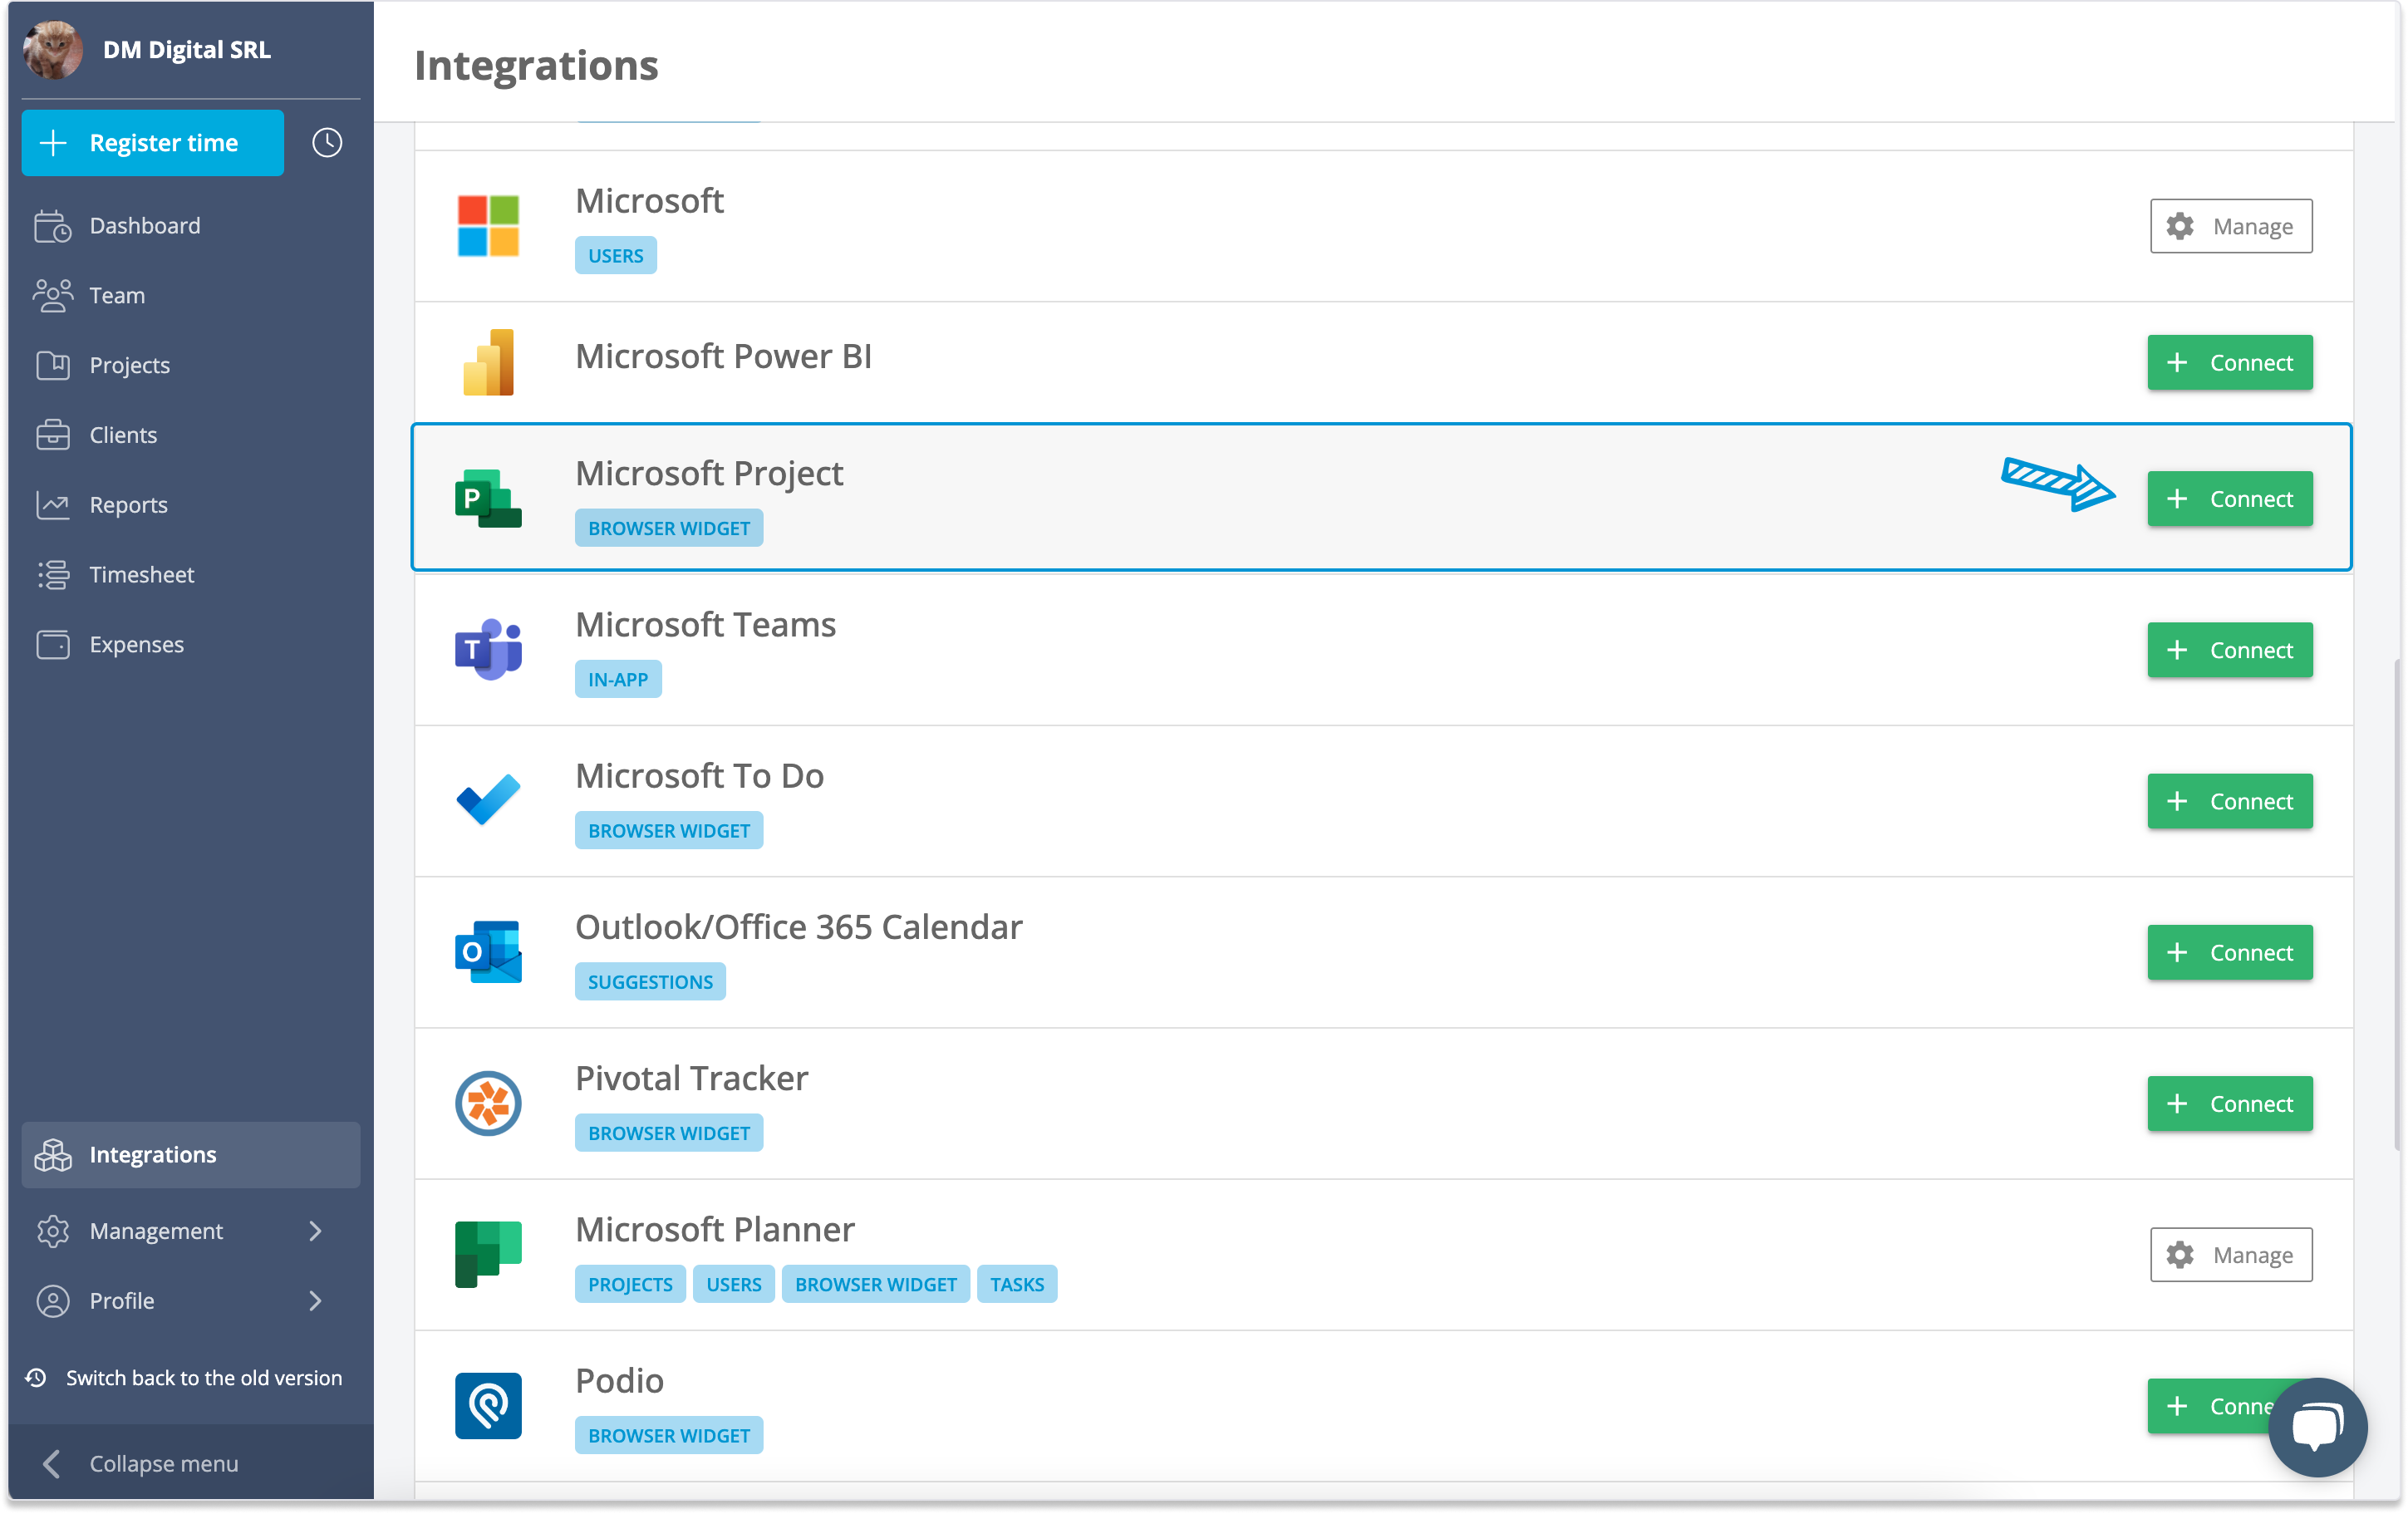Open the Reports page

[x=190, y=505]
